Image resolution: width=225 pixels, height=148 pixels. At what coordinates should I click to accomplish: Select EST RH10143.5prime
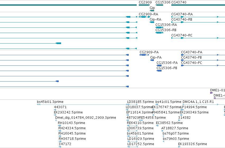click(x=71, y=123)
